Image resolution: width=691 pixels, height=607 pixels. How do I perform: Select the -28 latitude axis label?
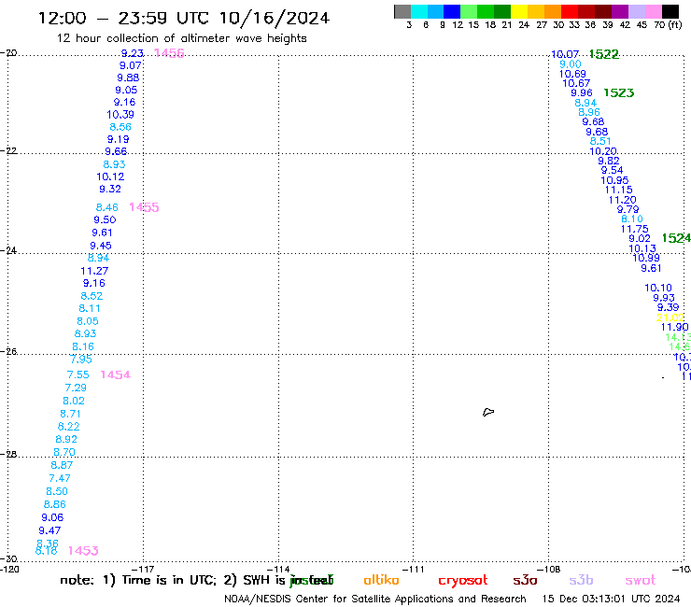click(8, 454)
